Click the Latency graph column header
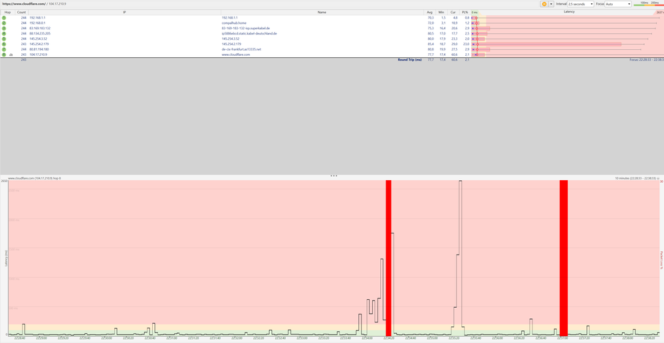Image resolution: width=664 pixels, height=343 pixels. click(569, 12)
